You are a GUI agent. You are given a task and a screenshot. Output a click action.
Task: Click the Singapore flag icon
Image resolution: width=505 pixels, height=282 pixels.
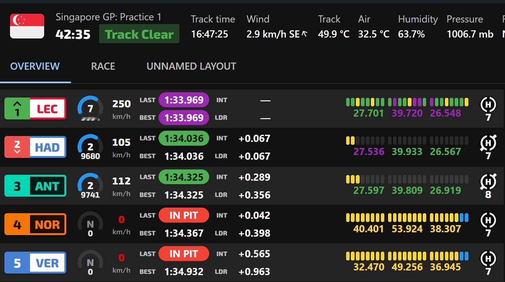[x=27, y=26]
